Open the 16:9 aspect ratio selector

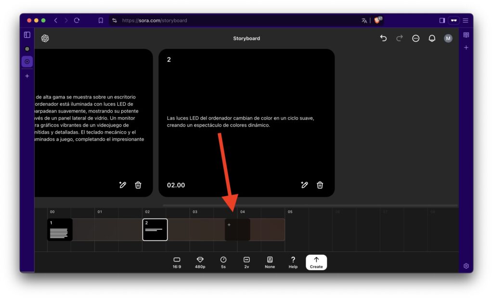click(x=177, y=262)
